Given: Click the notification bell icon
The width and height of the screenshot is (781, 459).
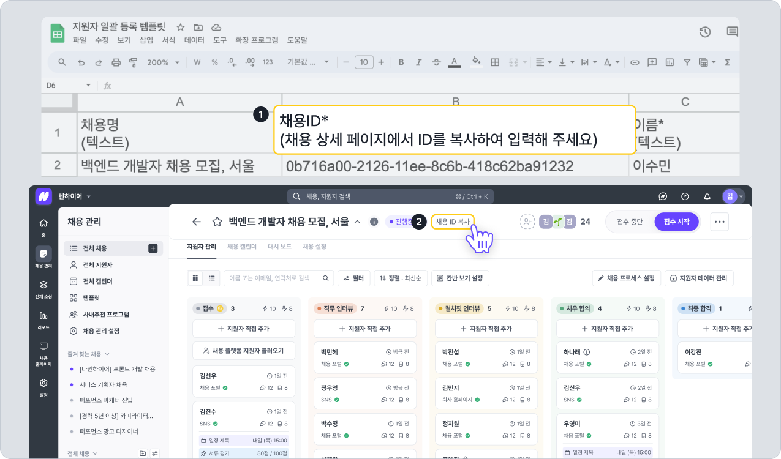Looking at the screenshot, I should pos(707,196).
